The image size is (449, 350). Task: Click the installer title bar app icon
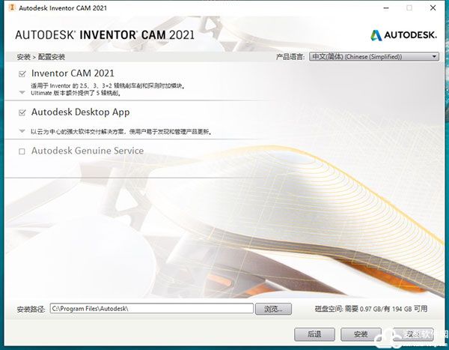(x=12, y=7)
